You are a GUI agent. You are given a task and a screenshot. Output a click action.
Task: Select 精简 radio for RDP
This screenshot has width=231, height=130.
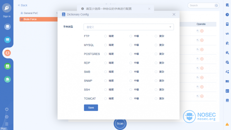pos(106,63)
